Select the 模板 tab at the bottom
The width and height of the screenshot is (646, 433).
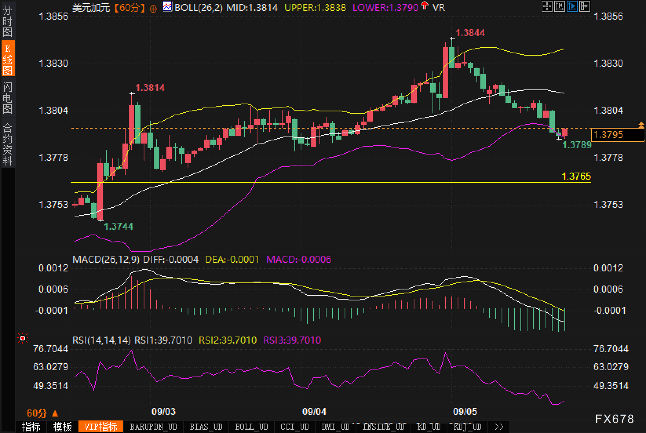tap(62, 427)
